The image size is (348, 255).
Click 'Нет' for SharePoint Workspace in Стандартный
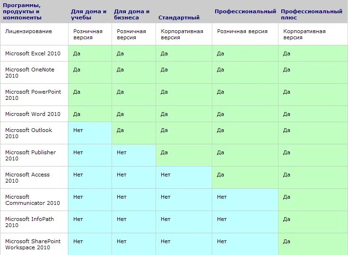(x=165, y=241)
